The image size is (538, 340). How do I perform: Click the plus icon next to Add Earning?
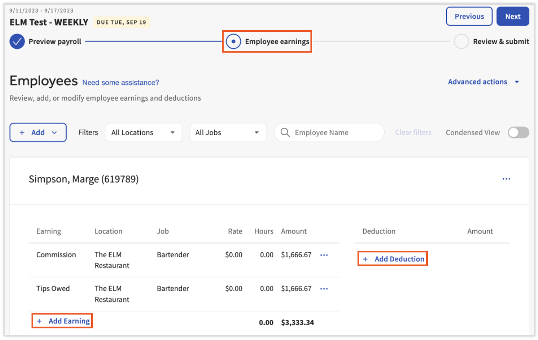pos(39,321)
